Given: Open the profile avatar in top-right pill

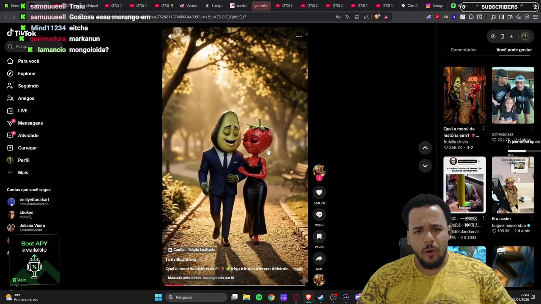Looking at the screenshot, I should tap(525, 36).
